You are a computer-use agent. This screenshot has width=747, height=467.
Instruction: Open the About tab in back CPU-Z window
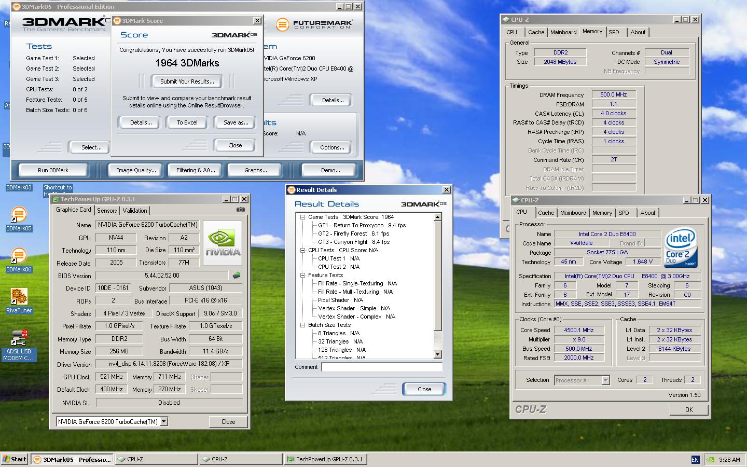(638, 32)
